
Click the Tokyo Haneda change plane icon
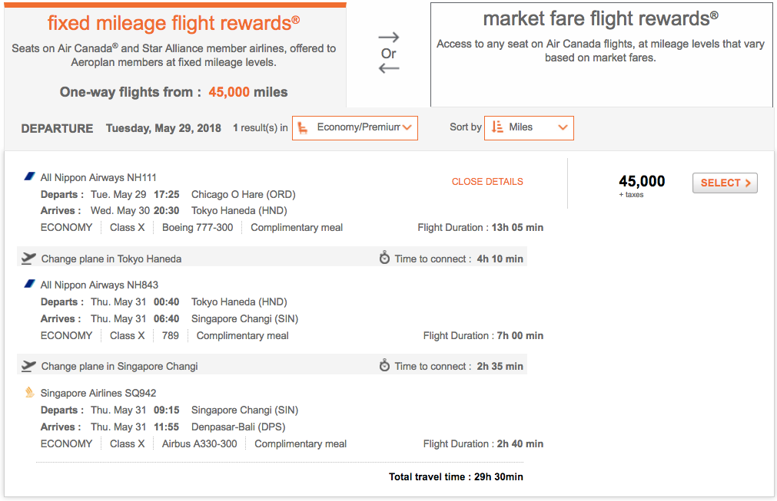click(29, 259)
